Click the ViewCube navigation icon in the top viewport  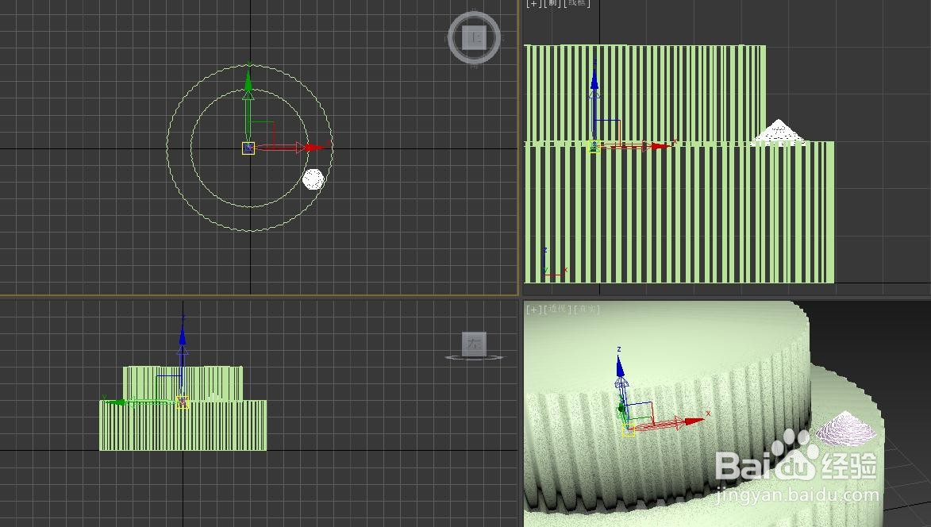point(474,37)
